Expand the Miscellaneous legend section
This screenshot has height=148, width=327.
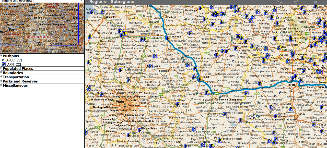1,85
